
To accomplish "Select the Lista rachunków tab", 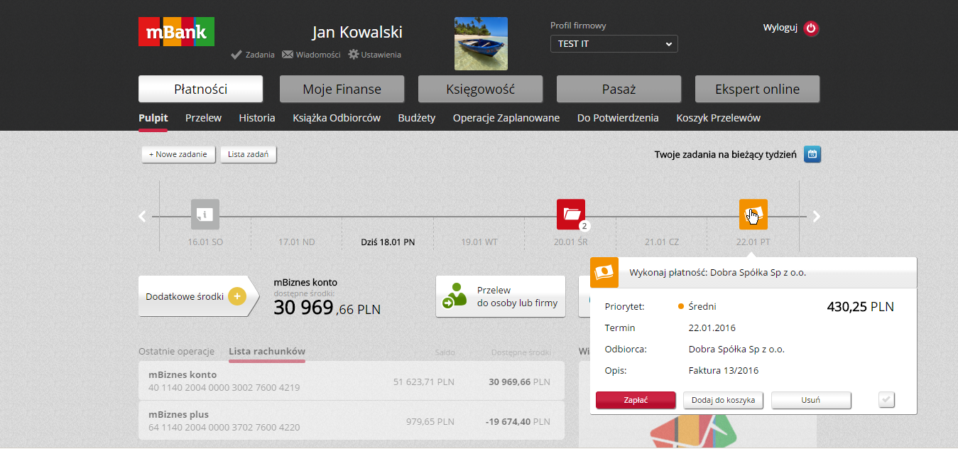I will pyautogui.click(x=267, y=351).
